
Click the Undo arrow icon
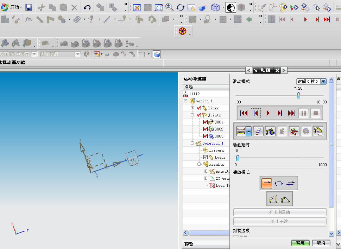pos(87,8)
